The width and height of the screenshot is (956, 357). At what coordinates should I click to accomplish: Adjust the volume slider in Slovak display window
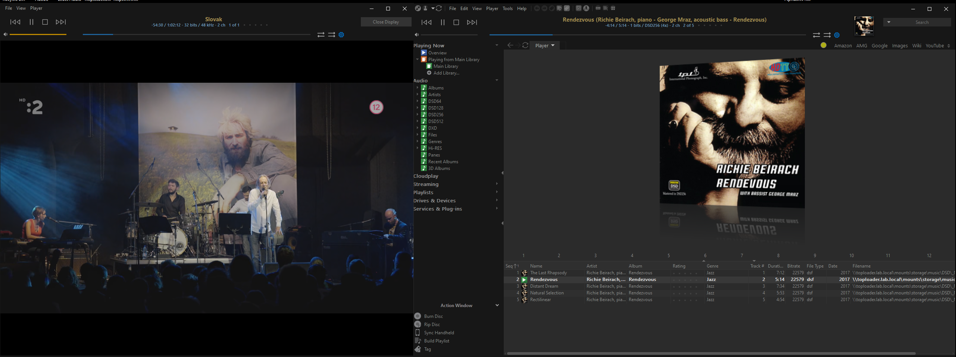tap(38, 34)
